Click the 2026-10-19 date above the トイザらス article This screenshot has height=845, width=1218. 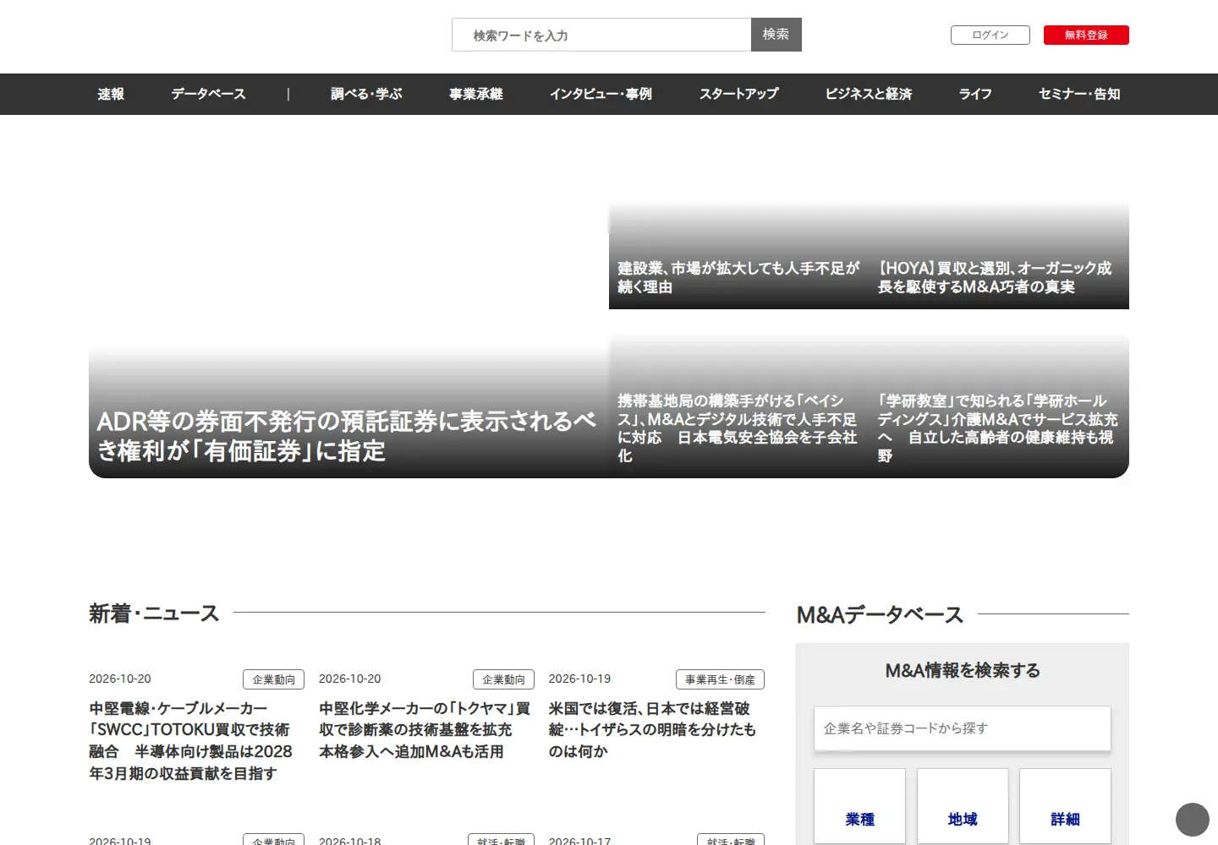click(x=579, y=679)
